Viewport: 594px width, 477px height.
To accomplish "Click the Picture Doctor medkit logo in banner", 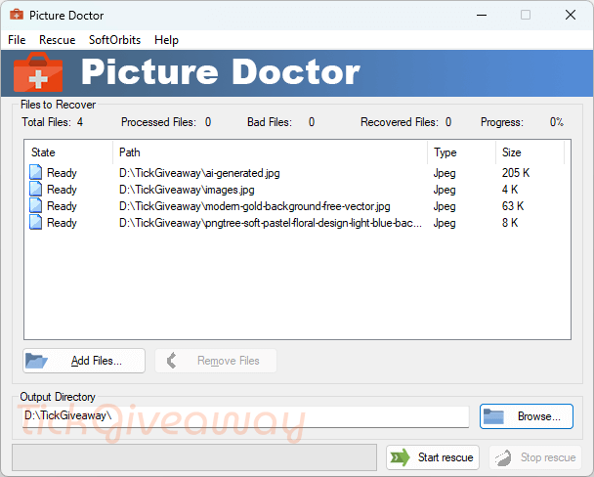I will coord(38,72).
